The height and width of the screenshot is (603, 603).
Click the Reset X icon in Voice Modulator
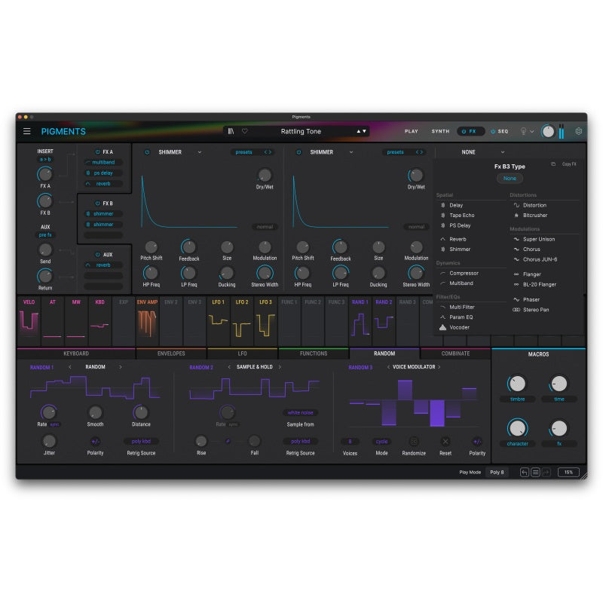(445, 442)
